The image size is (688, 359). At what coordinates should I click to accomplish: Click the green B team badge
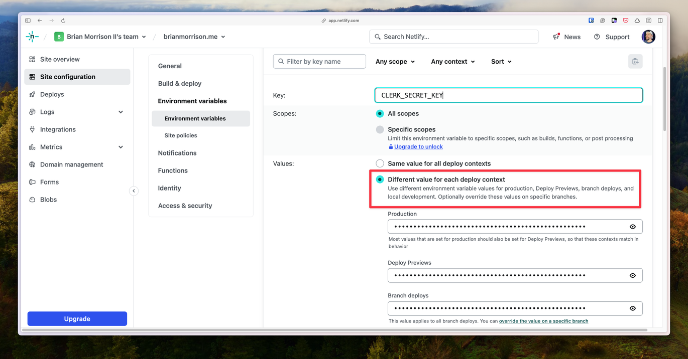point(59,37)
